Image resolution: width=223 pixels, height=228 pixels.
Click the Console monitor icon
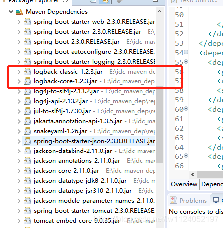click(216, 200)
